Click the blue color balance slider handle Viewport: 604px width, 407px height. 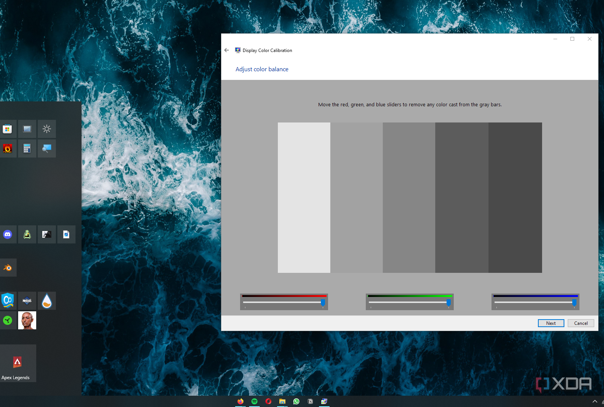coord(574,302)
